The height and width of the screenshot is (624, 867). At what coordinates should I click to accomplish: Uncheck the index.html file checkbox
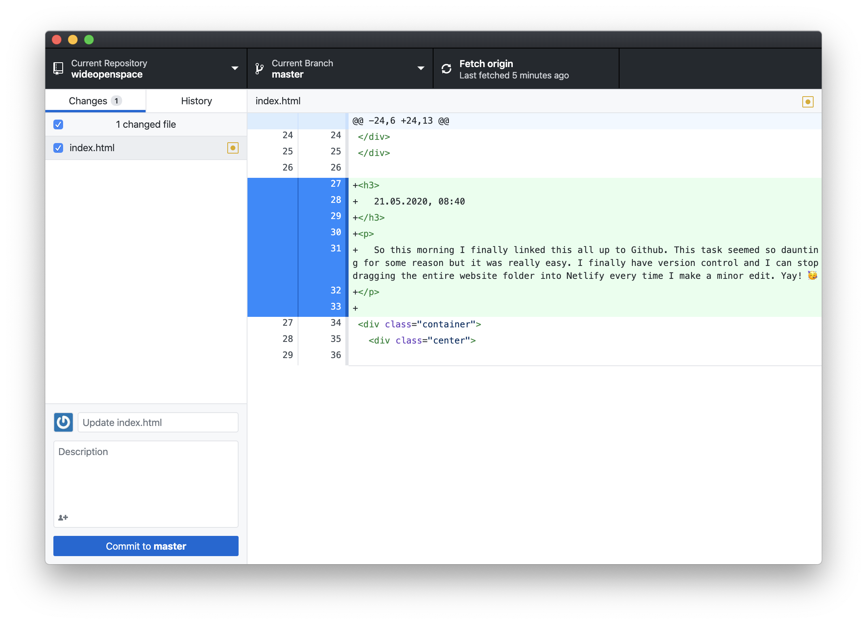pyautogui.click(x=58, y=148)
